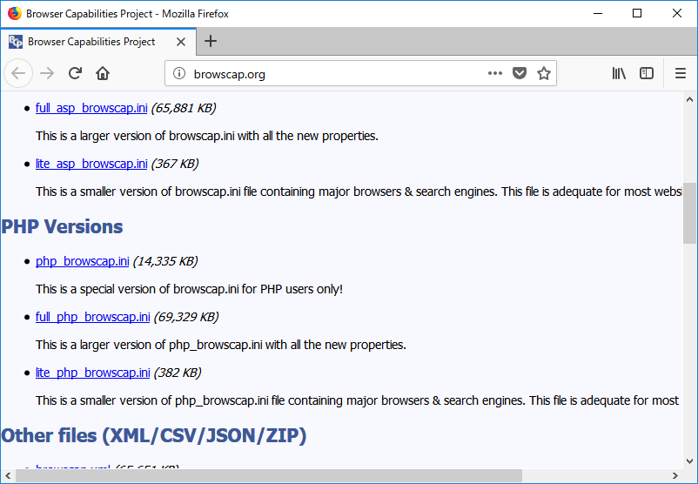Download lite_php_browscap.ini
Image resolution: width=698 pixels, height=484 pixels.
click(92, 373)
